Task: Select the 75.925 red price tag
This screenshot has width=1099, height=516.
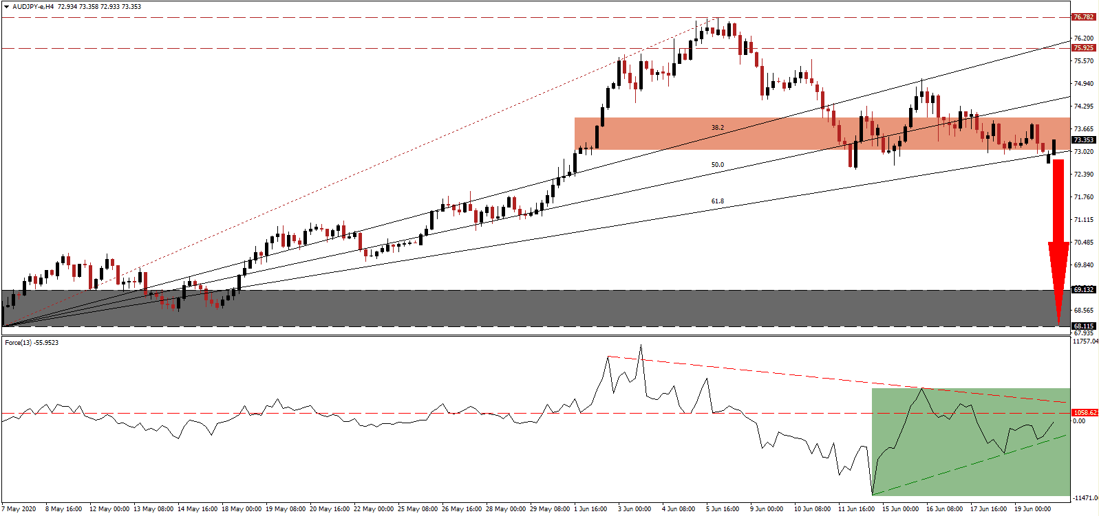Action: point(1083,48)
